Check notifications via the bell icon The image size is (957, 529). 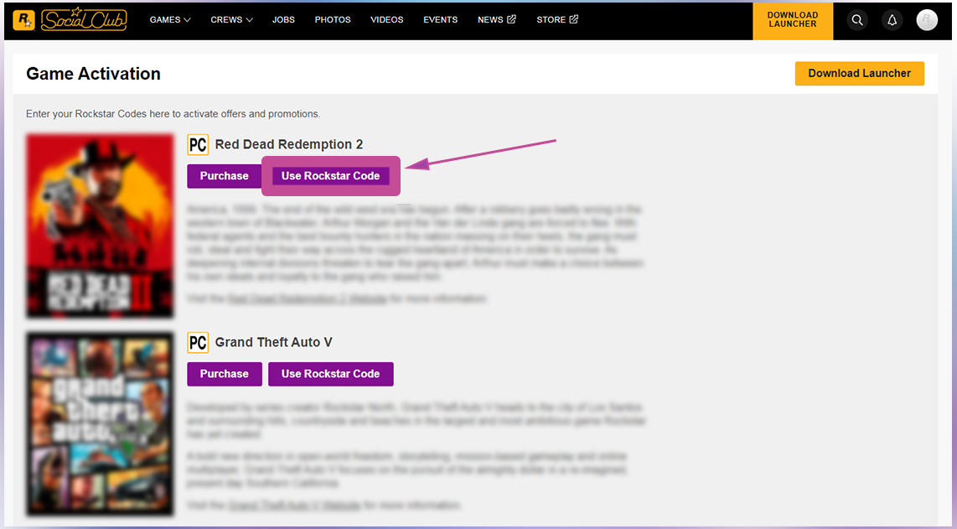click(892, 20)
